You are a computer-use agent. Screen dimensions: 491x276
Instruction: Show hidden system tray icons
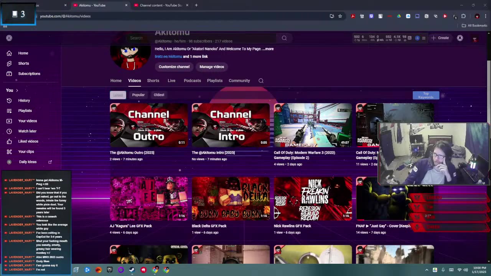[427, 270]
